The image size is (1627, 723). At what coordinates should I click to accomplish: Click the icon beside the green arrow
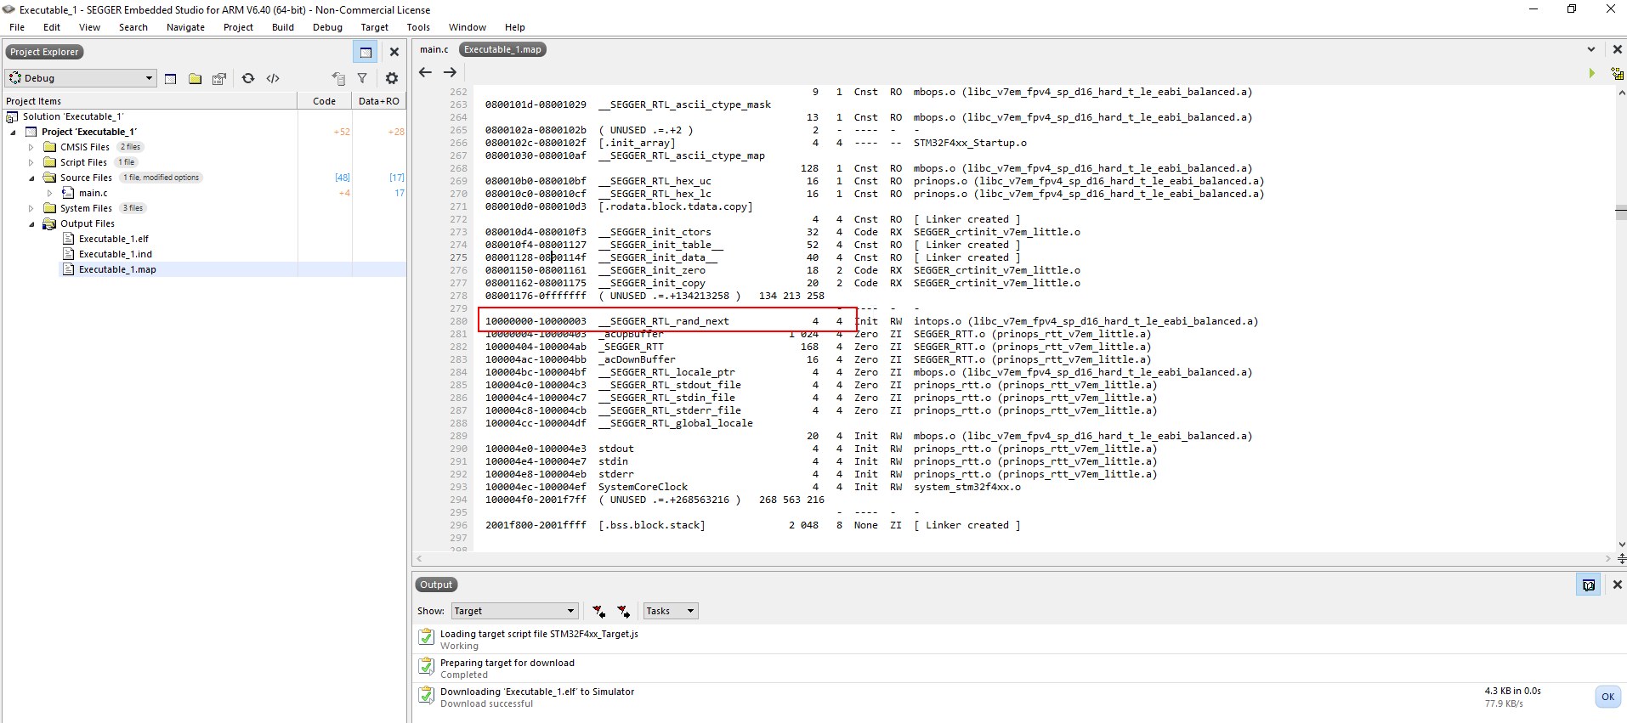pos(1617,73)
